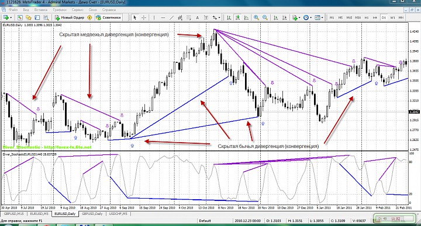Click the chart window system menu icon
This screenshot has width=421, height=226.
4,10
